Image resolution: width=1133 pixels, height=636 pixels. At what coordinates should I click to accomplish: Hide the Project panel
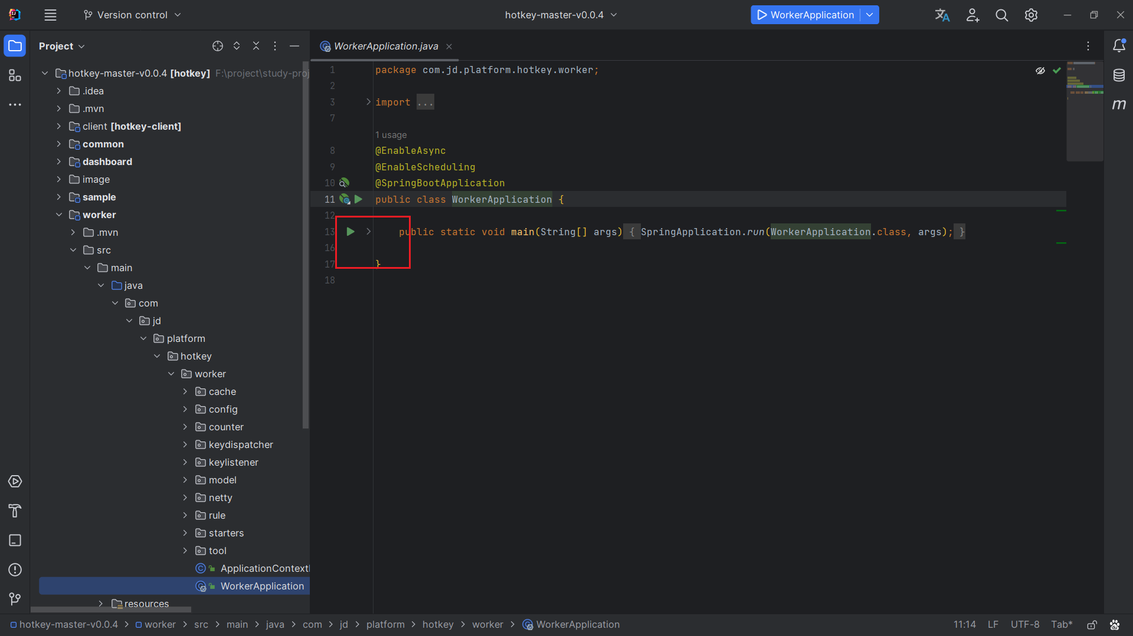point(294,46)
